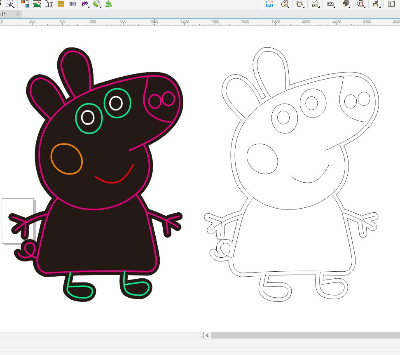The image size is (400, 355).
Task: Select the pink nostril circles on black pig
Action: (x=162, y=100)
